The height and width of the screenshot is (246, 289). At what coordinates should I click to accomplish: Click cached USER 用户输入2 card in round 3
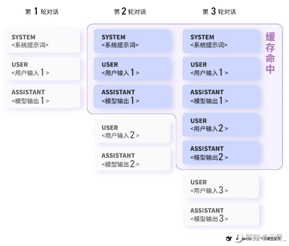click(221, 124)
